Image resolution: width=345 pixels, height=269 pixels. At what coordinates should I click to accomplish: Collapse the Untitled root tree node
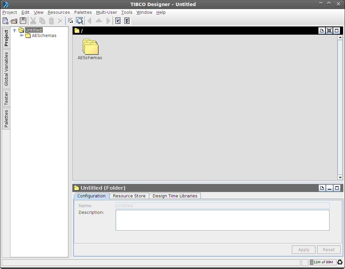(15, 30)
